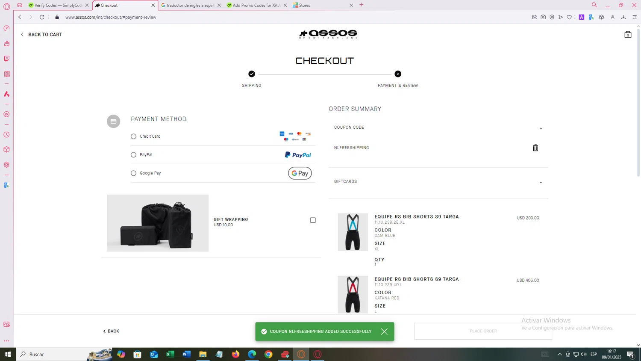
Task: Open Google Chrome from the taskbar
Action: pos(268,354)
